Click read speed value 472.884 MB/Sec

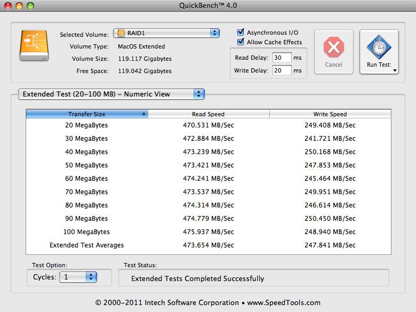point(209,138)
